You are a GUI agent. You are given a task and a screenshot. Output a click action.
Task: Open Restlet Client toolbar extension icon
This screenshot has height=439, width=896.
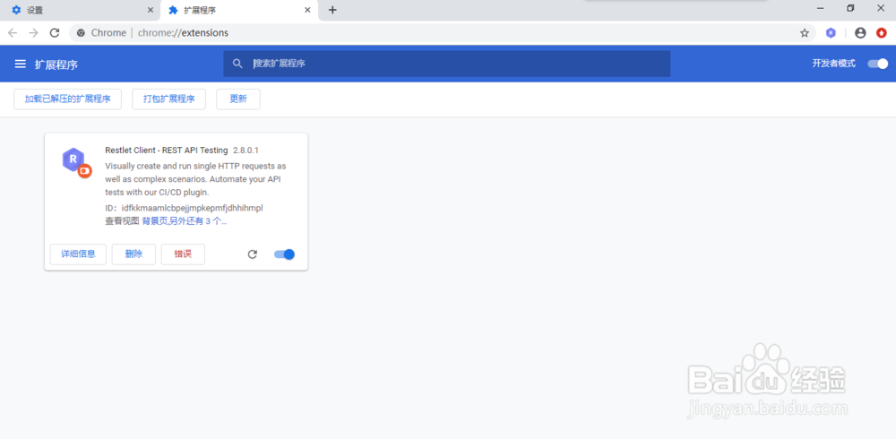click(831, 33)
